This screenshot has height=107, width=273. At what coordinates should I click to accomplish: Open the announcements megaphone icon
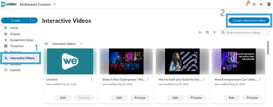pyautogui.click(x=261, y=5)
